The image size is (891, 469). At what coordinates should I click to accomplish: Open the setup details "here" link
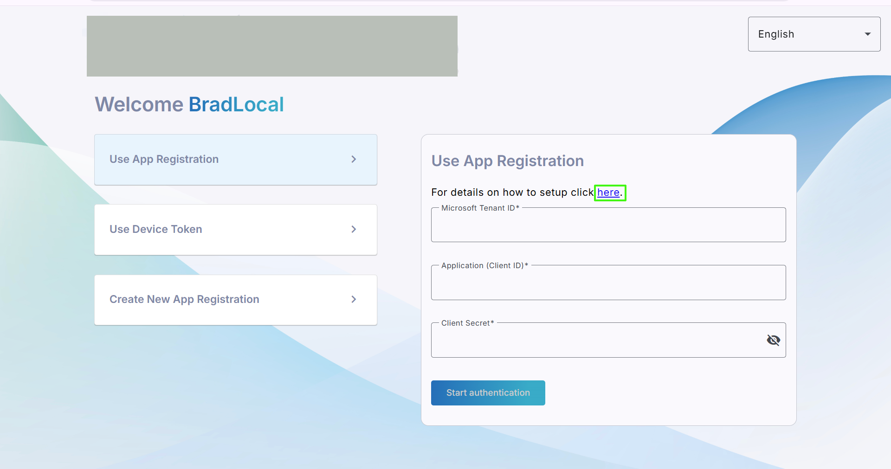608,193
